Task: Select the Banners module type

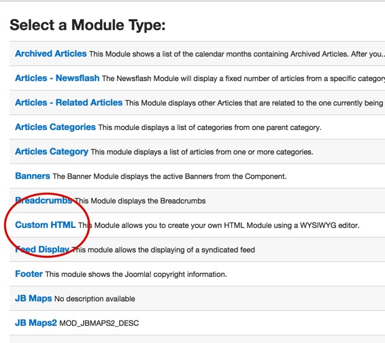Action: 33,176
